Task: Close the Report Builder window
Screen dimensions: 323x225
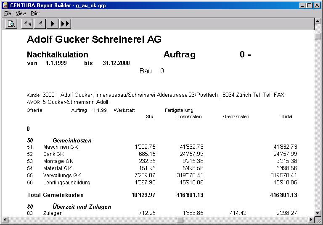Action: [x=317, y=5]
